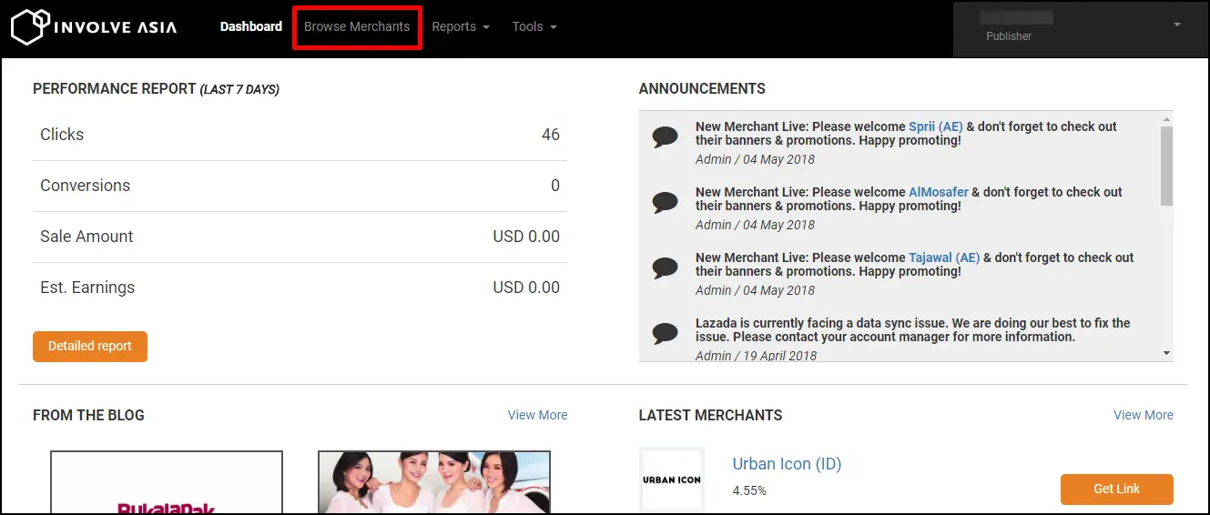Open the Dashboard menu item
1210x515 pixels.
pyautogui.click(x=251, y=26)
